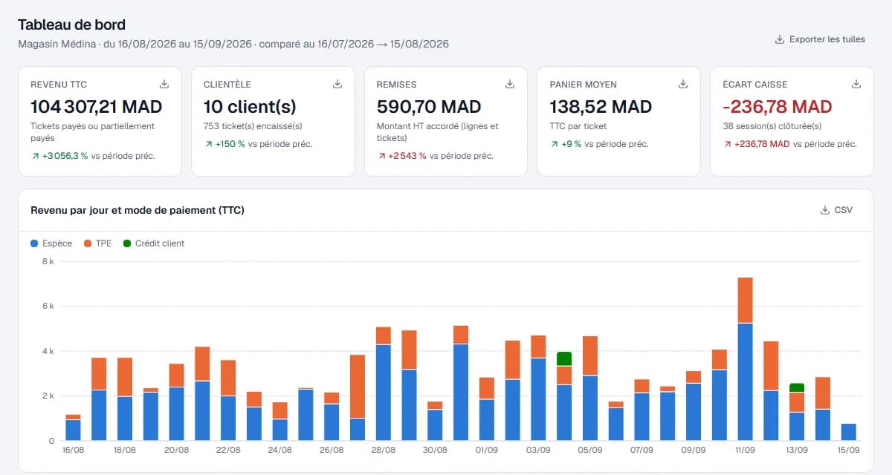Click the Magasin Médina date range subtitle

pos(233,44)
